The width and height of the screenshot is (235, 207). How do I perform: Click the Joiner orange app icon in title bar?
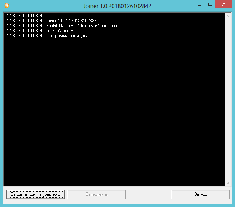coord(7,6)
